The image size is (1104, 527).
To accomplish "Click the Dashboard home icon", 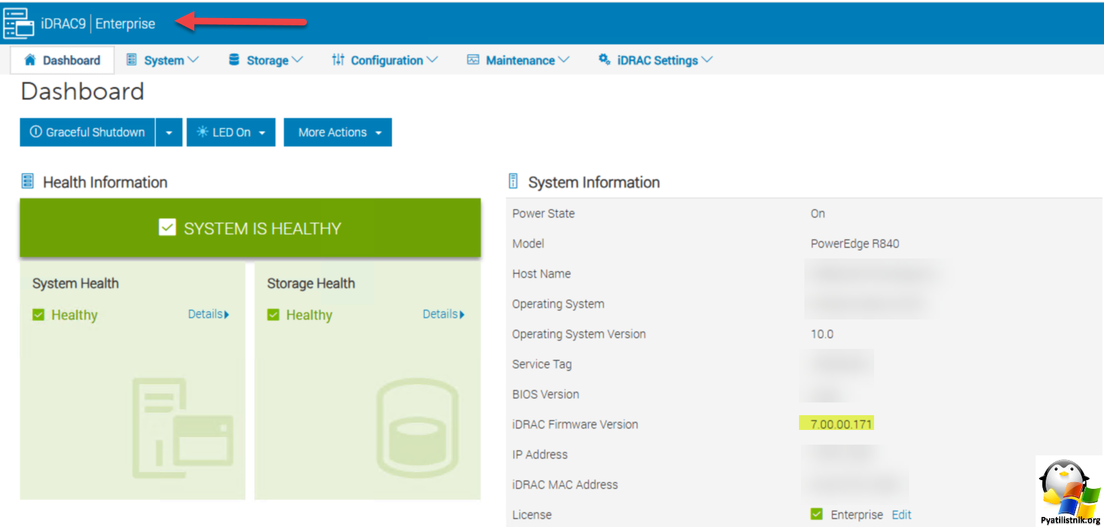I will [x=29, y=60].
